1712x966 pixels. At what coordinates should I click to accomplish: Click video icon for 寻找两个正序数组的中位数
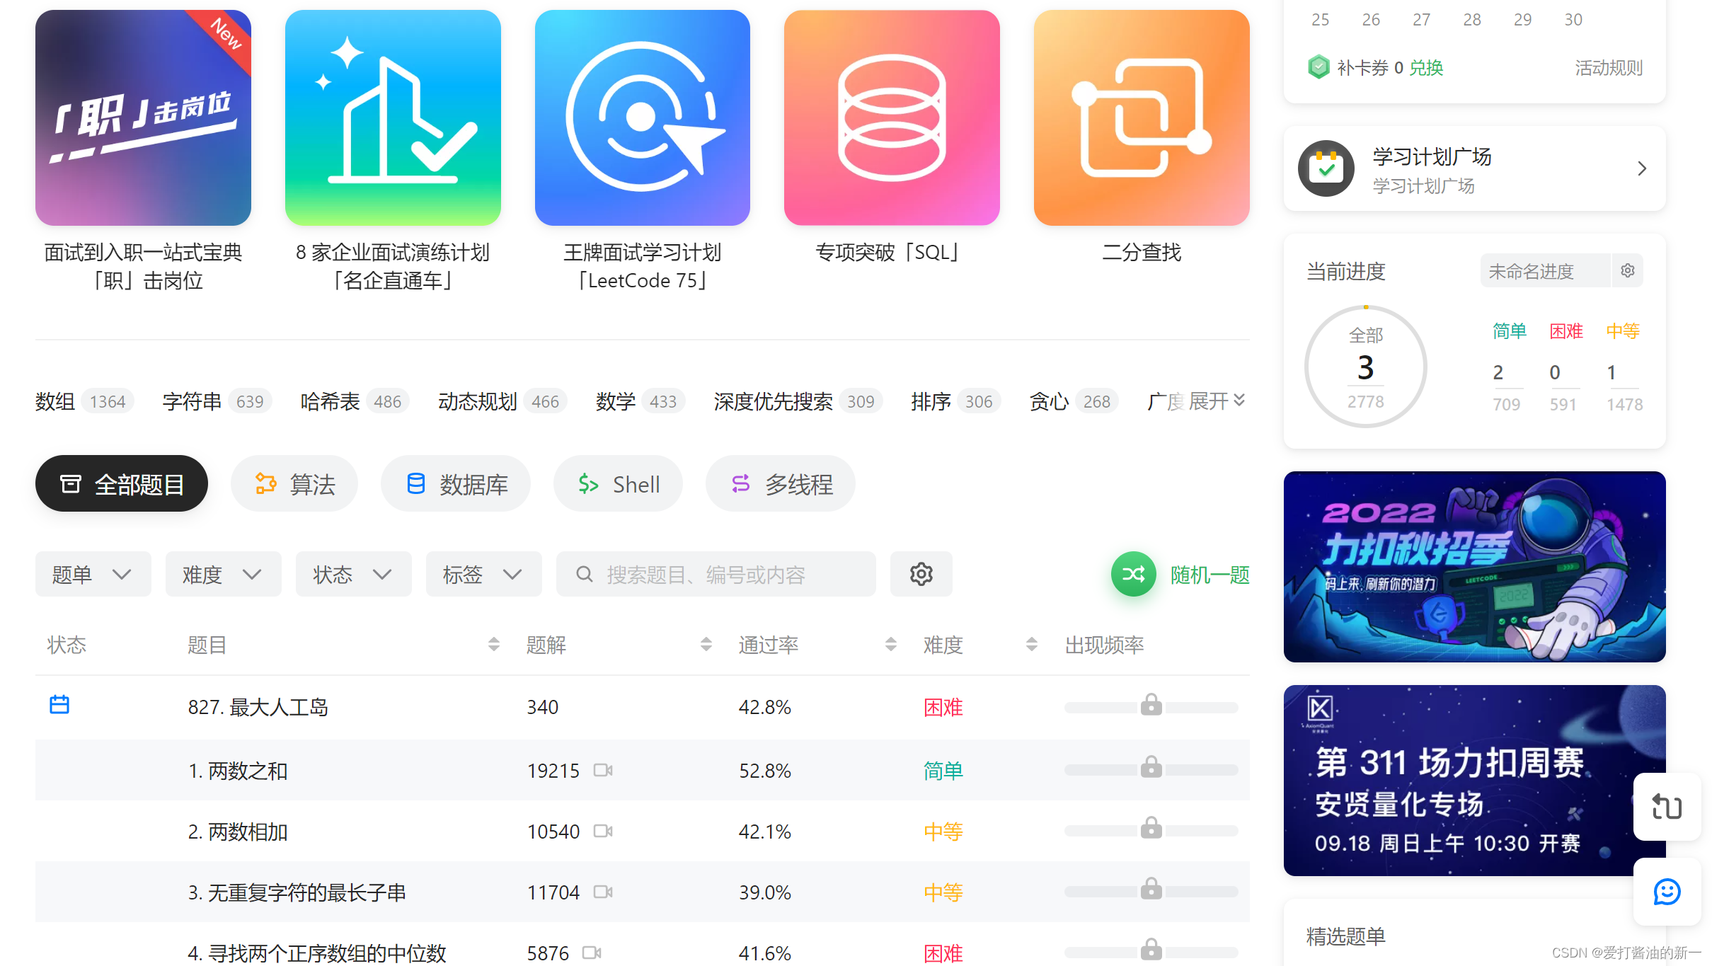pyautogui.click(x=592, y=953)
